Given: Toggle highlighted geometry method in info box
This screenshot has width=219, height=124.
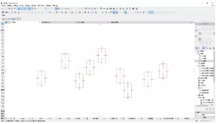Looking at the screenshot, I should click(13, 19).
